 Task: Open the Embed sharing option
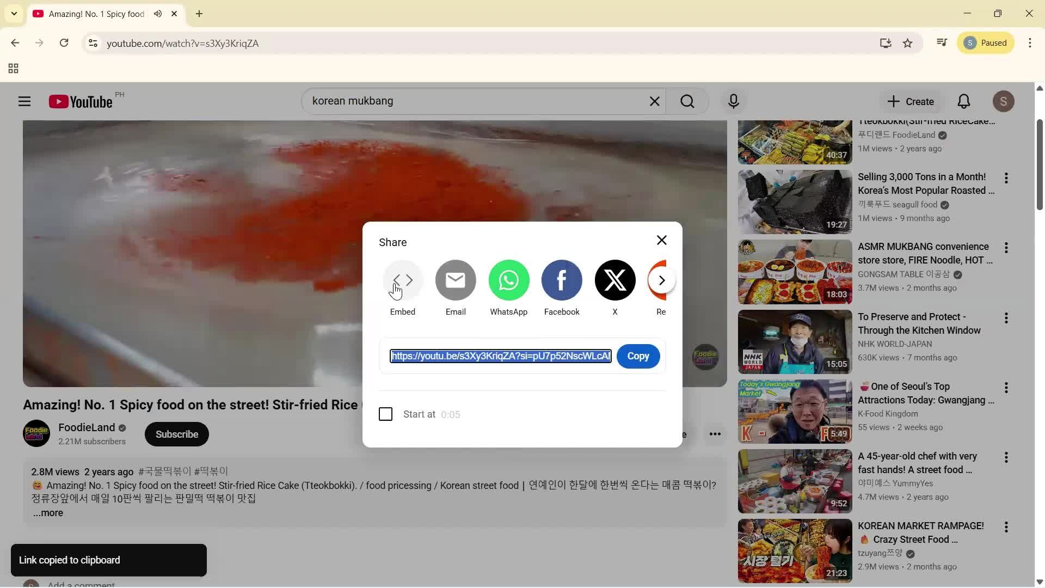point(403,280)
